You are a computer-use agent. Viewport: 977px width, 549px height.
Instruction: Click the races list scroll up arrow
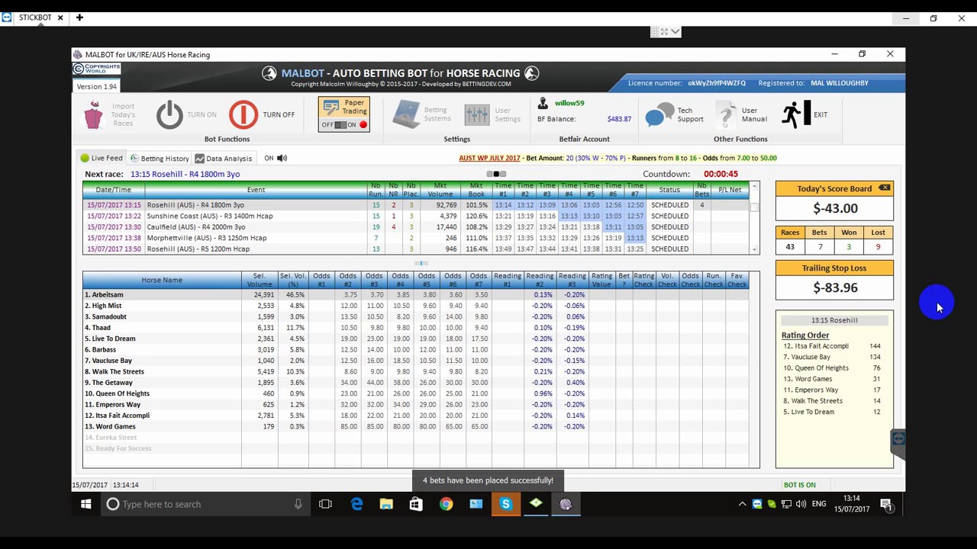pyautogui.click(x=754, y=186)
